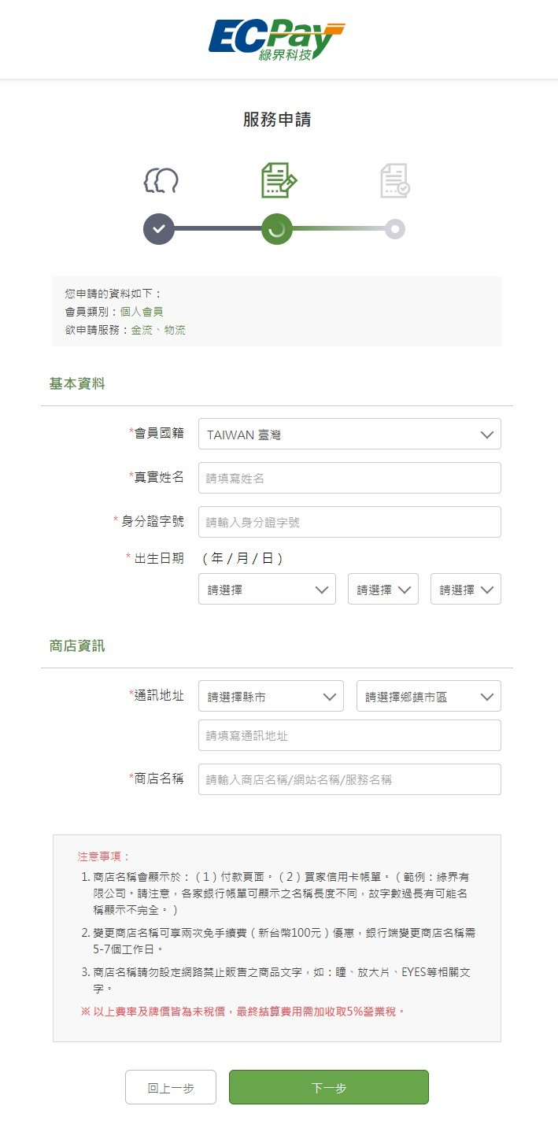This screenshot has height=1143, width=558.
Task: Expand the birth month dropdown
Action: pos(382,589)
